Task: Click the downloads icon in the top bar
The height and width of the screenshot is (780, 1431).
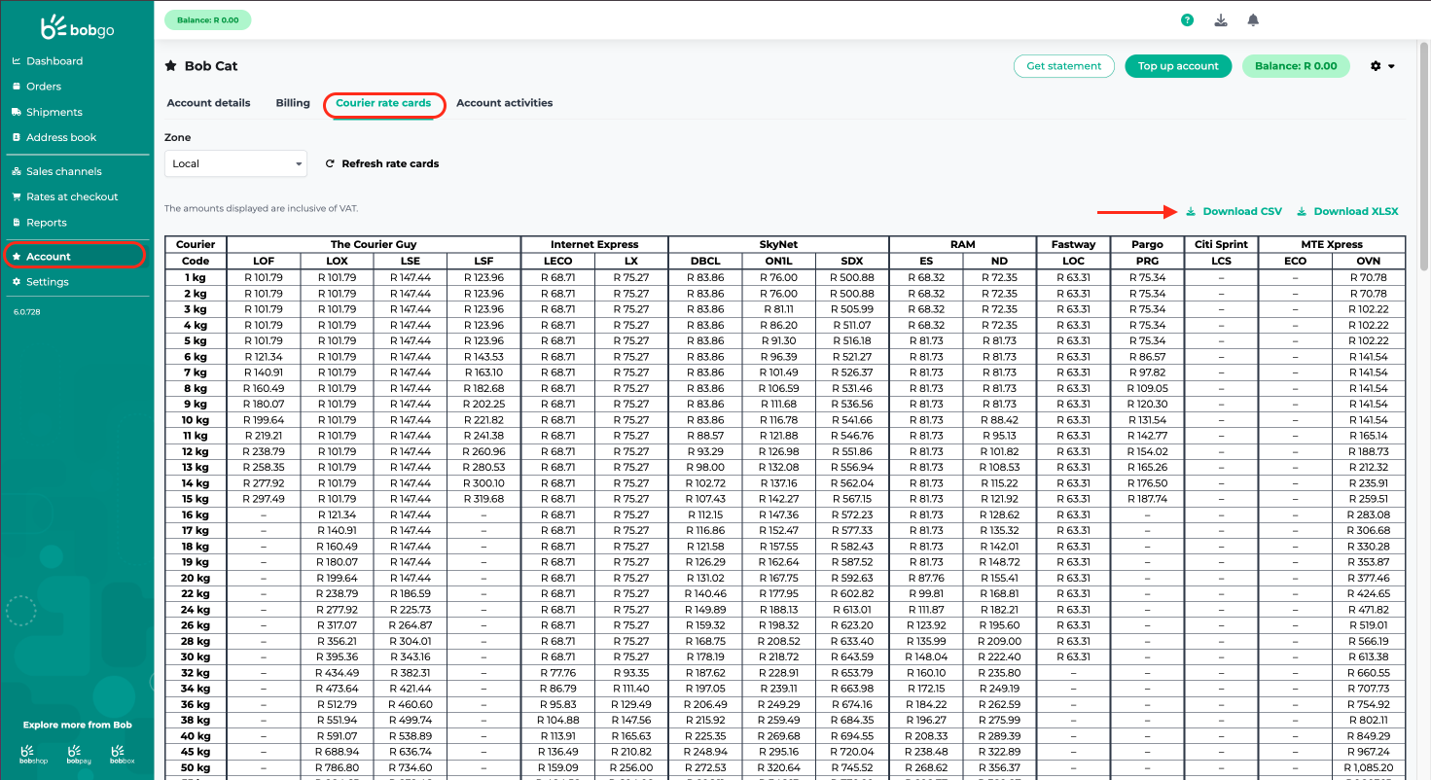Action: (1221, 19)
